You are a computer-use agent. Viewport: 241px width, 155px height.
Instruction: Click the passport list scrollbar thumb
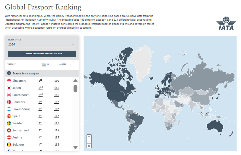[x=75, y=89]
